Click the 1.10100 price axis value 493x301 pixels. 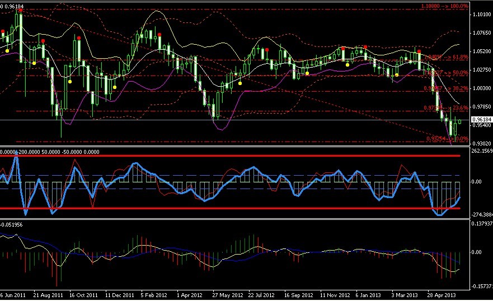click(482, 14)
